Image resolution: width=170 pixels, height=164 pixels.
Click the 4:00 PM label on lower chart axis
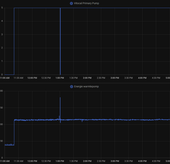click(142, 161)
